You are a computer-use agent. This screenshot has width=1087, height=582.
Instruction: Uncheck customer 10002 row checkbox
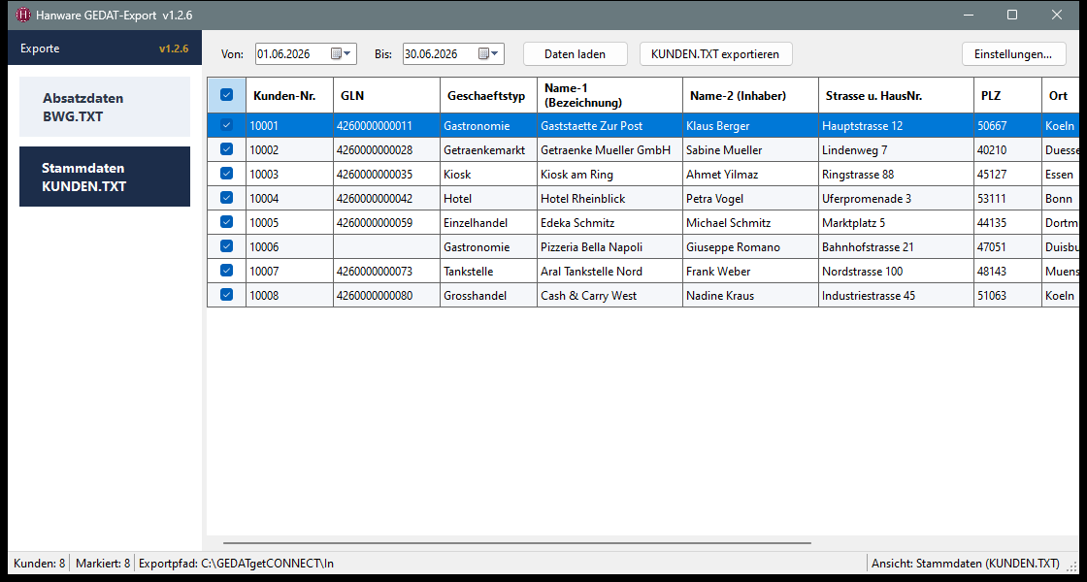227,149
